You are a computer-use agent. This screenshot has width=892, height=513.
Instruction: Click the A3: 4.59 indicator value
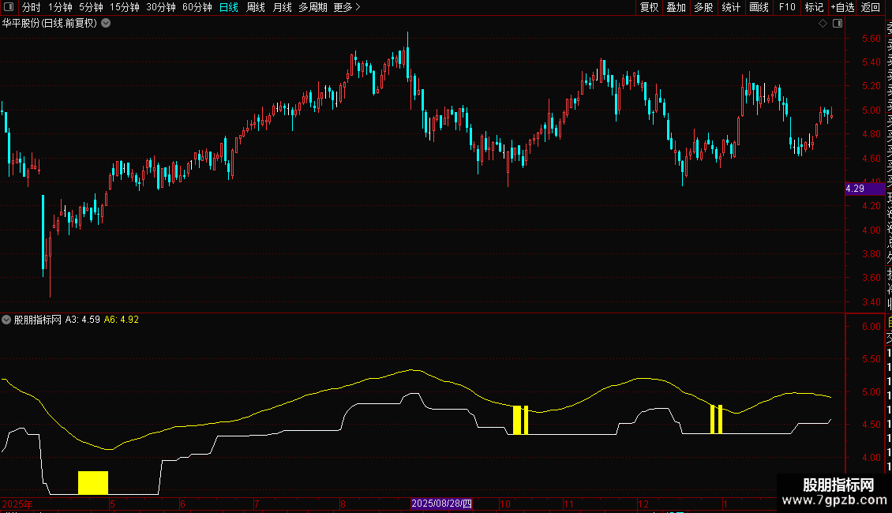coord(82,320)
